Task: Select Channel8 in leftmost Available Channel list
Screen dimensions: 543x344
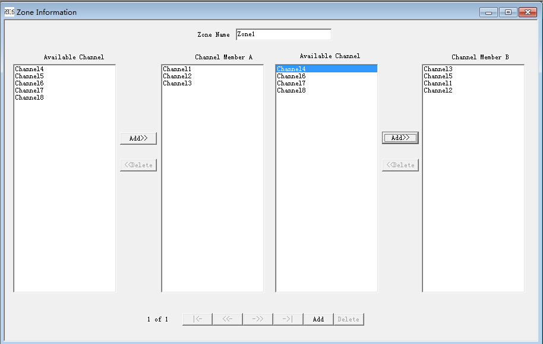Action: click(x=30, y=98)
